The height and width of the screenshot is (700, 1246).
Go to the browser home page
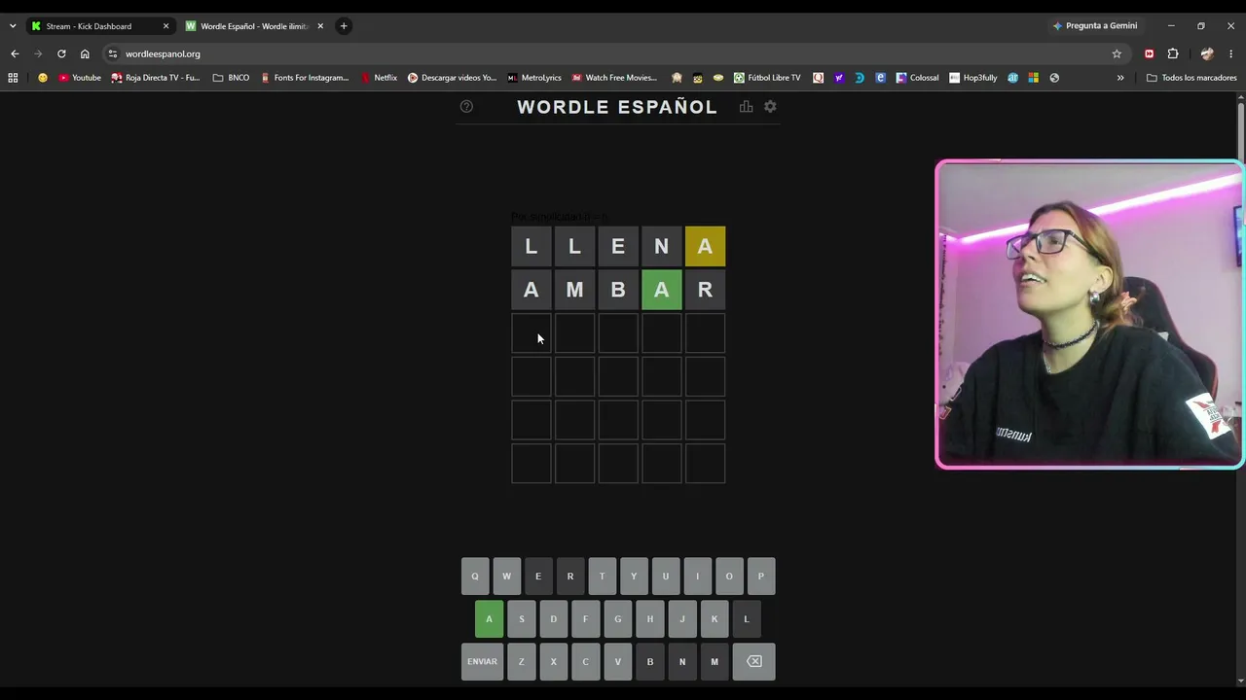coord(85,54)
